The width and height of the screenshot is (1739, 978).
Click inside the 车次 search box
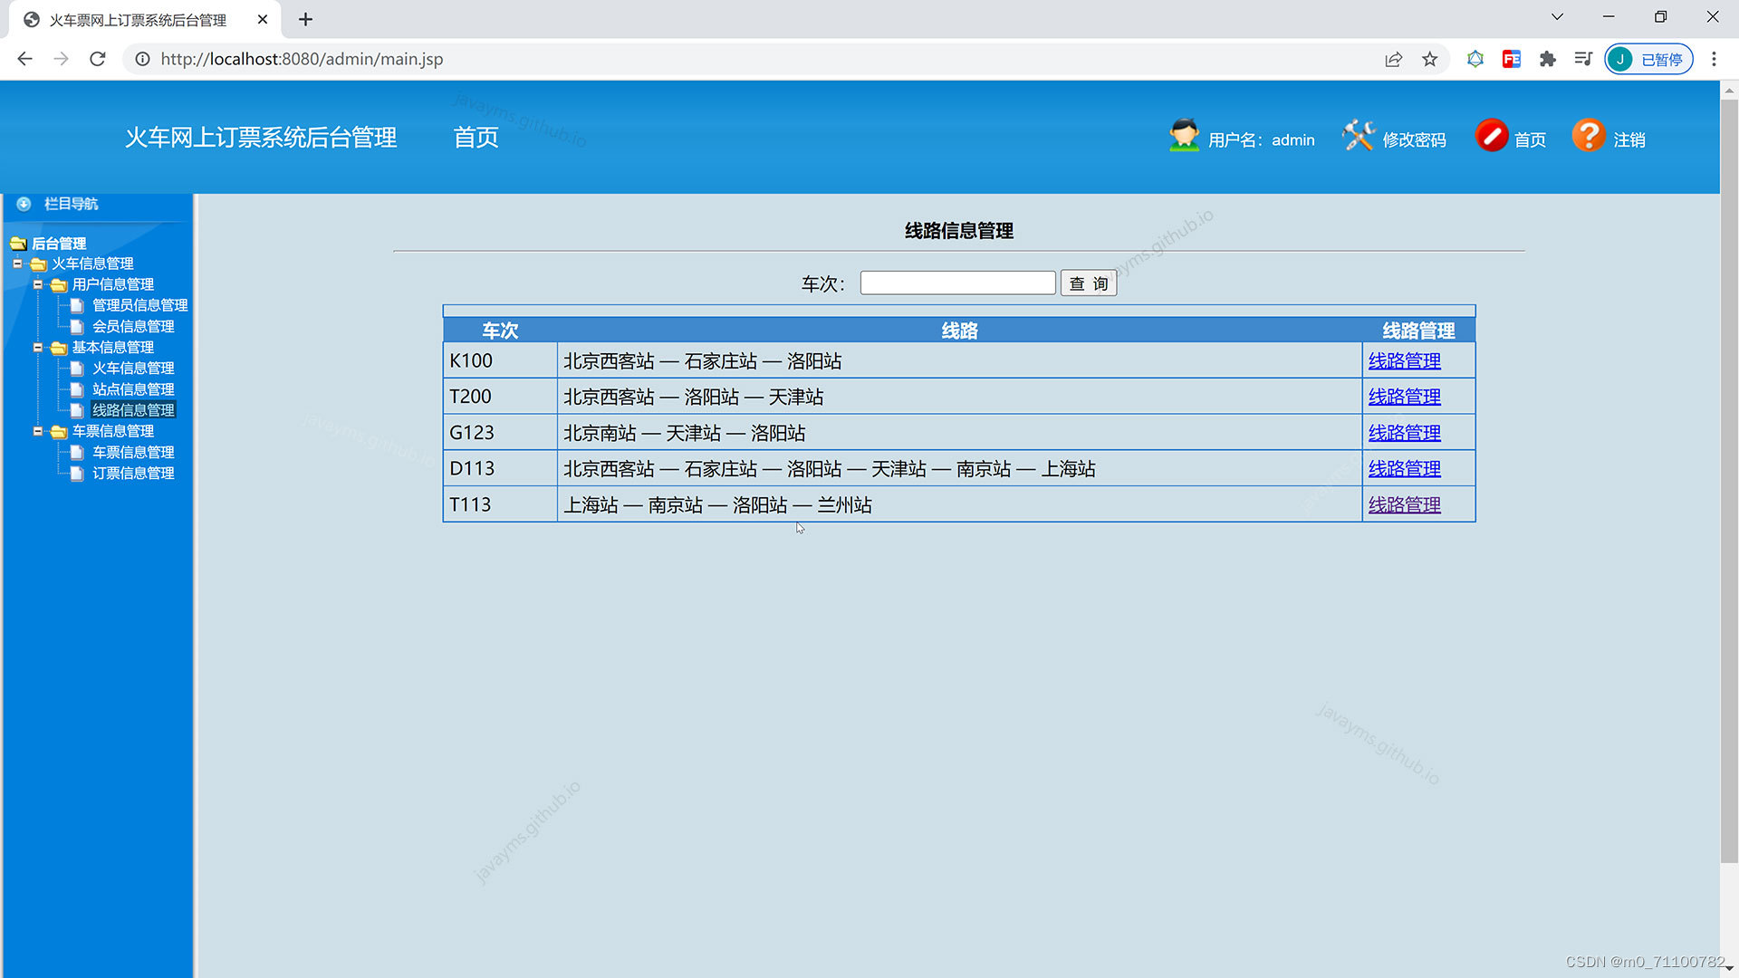coord(956,283)
